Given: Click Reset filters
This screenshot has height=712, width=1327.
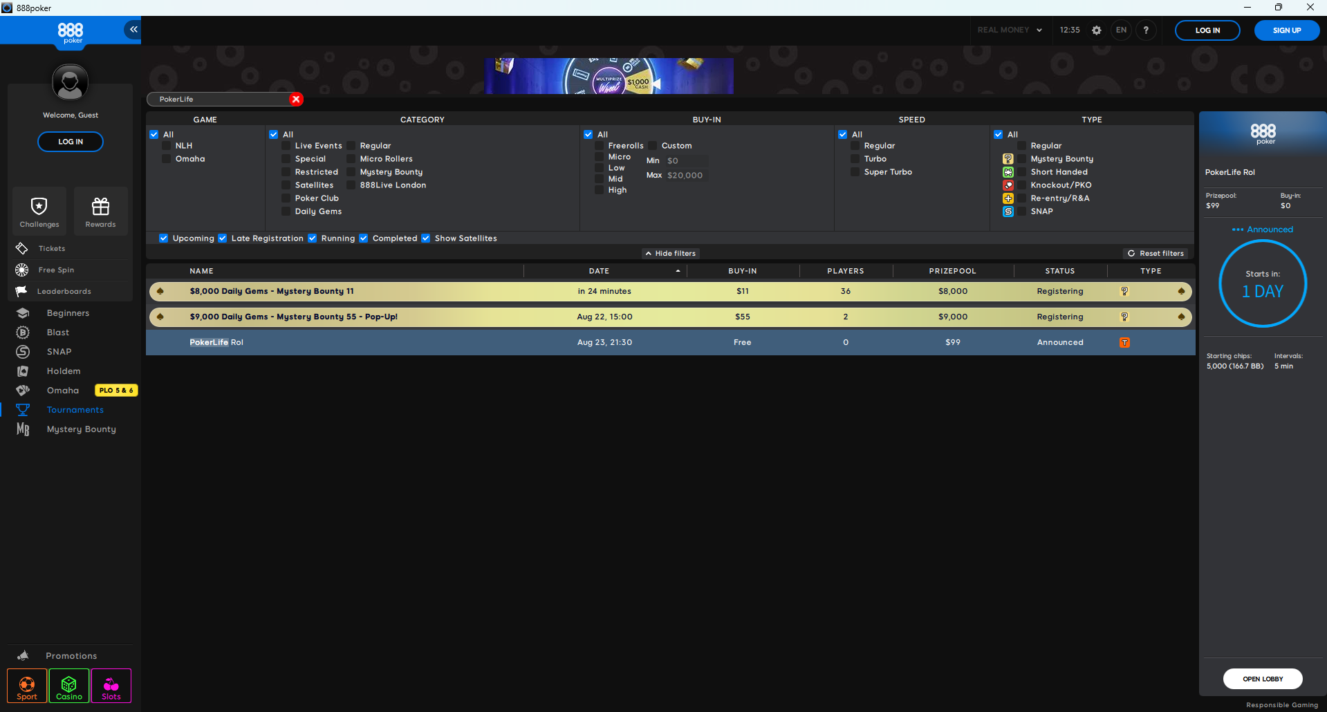Looking at the screenshot, I should pyautogui.click(x=1156, y=254).
